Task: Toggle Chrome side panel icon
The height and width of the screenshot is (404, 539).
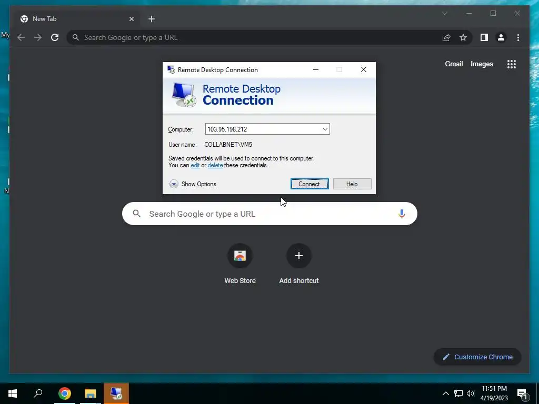Action: (484, 37)
